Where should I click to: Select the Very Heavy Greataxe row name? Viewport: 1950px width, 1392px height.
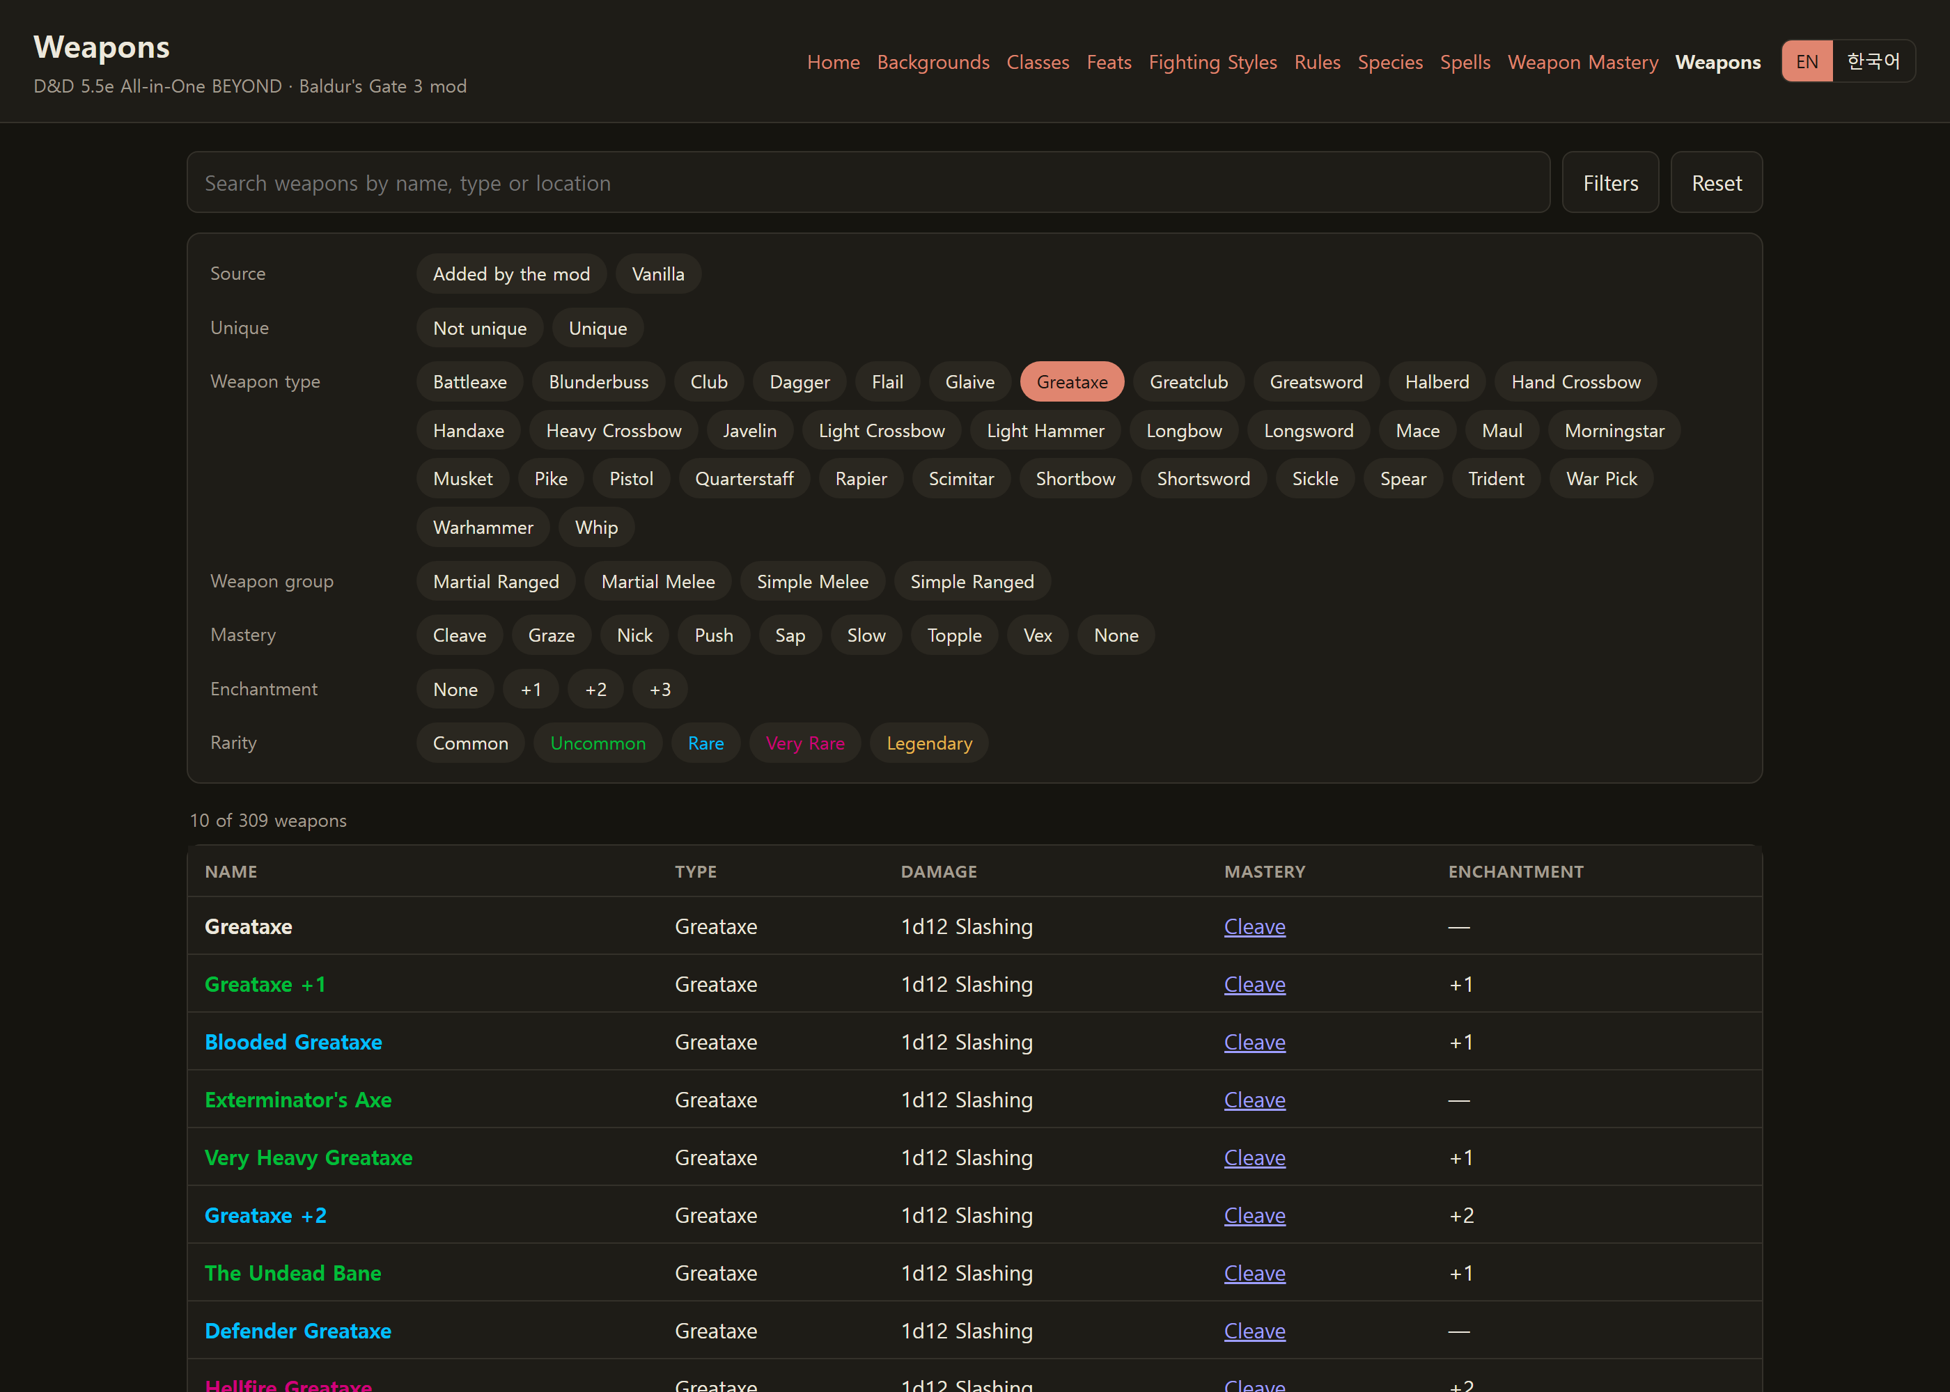click(x=308, y=1158)
